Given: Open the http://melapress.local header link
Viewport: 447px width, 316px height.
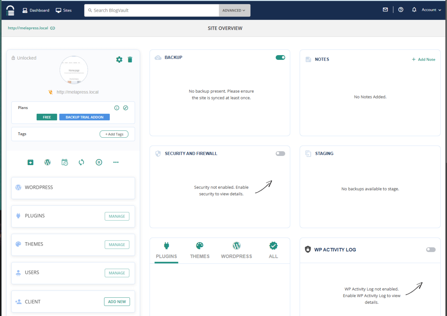Looking at the screenshot, I should (x=28, y=28).
